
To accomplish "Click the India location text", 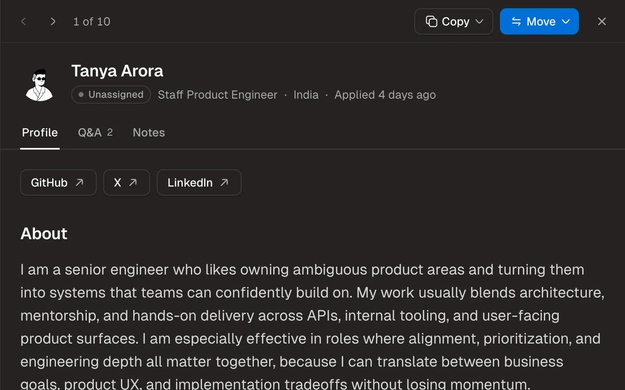I will click(x=306, y=95).
